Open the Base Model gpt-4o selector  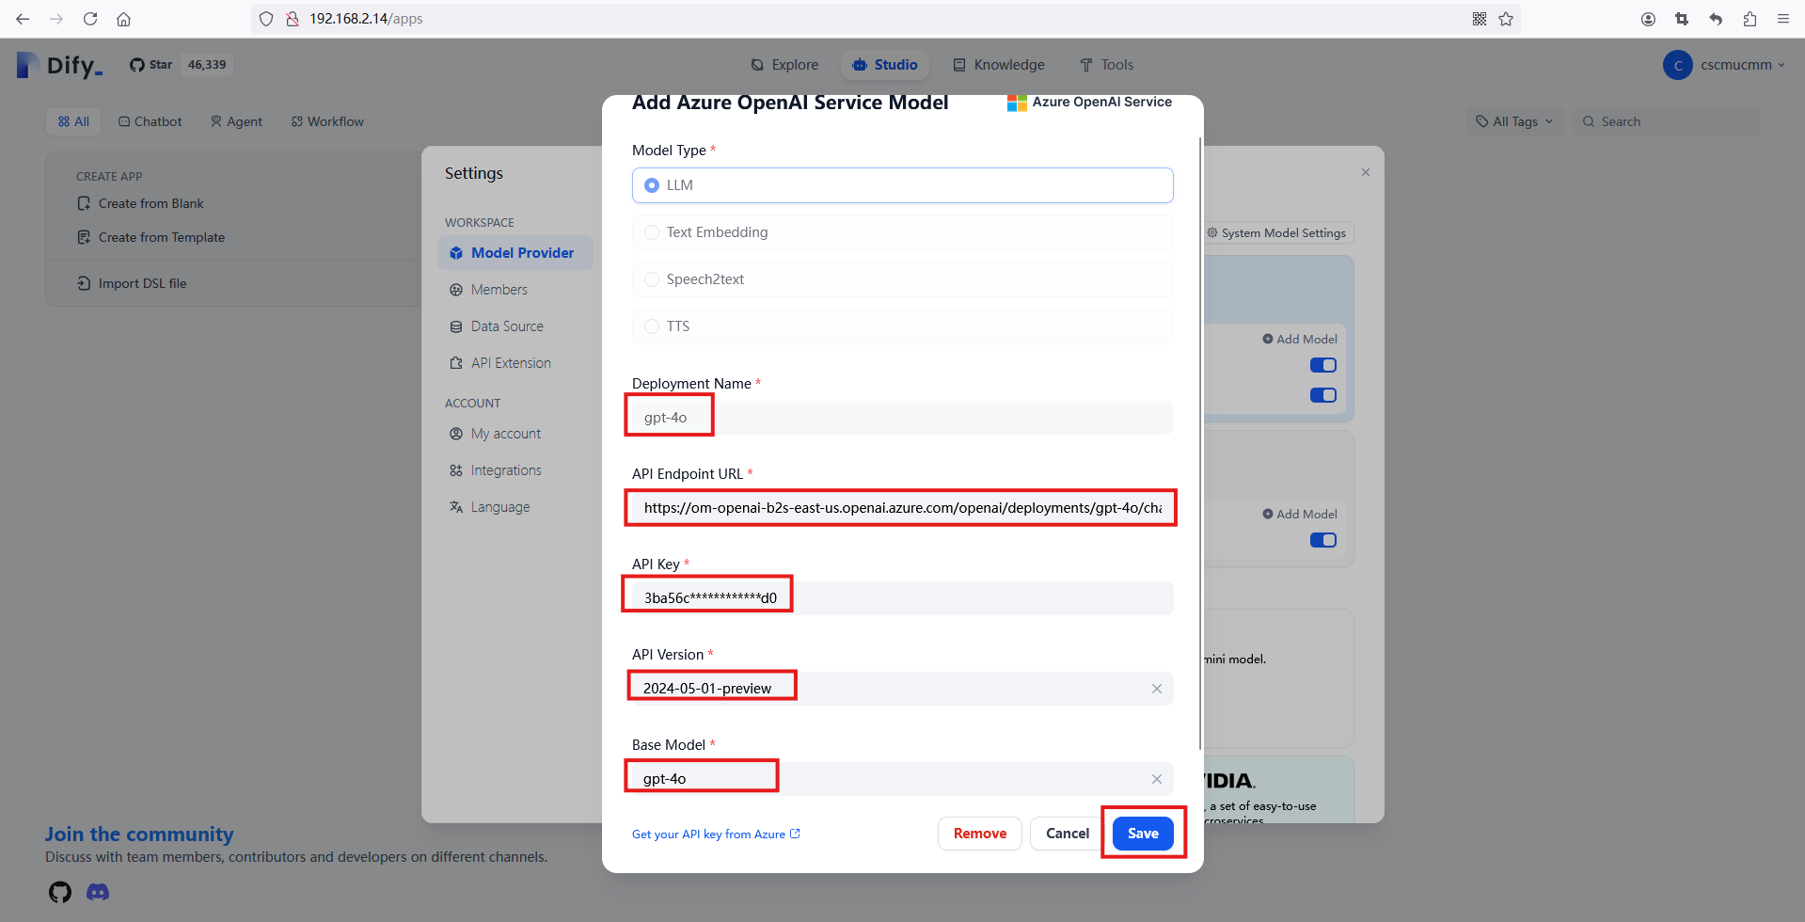(884, 779)
